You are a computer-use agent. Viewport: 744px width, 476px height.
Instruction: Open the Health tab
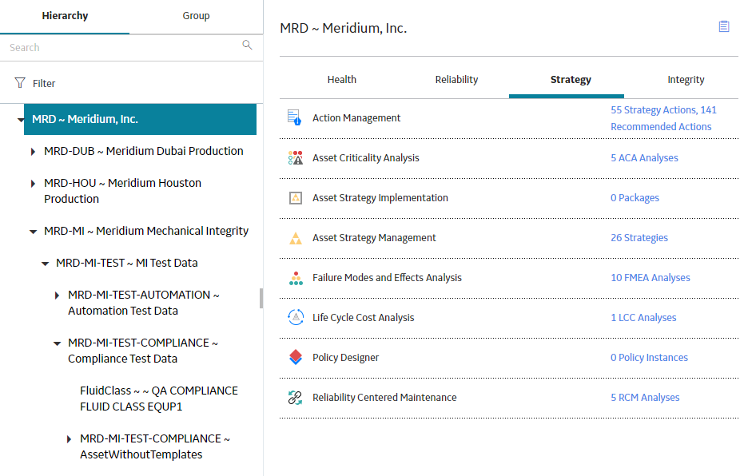click(x=342, y=80)
